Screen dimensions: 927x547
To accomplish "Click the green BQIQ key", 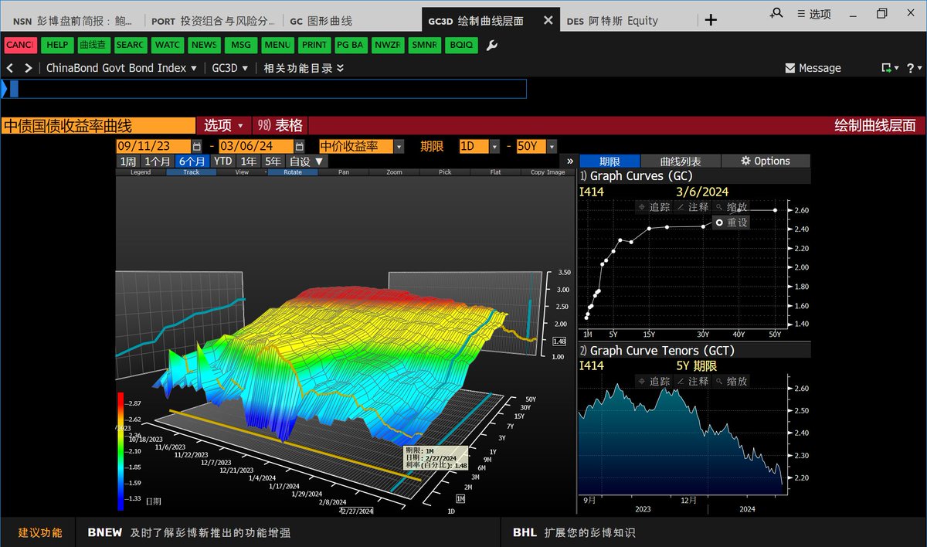I will click(x=462, y=46).
